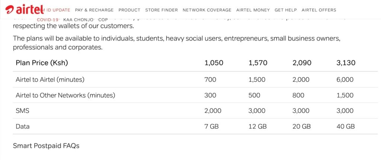Select the 1,050 plan price column header

[214, 63]
